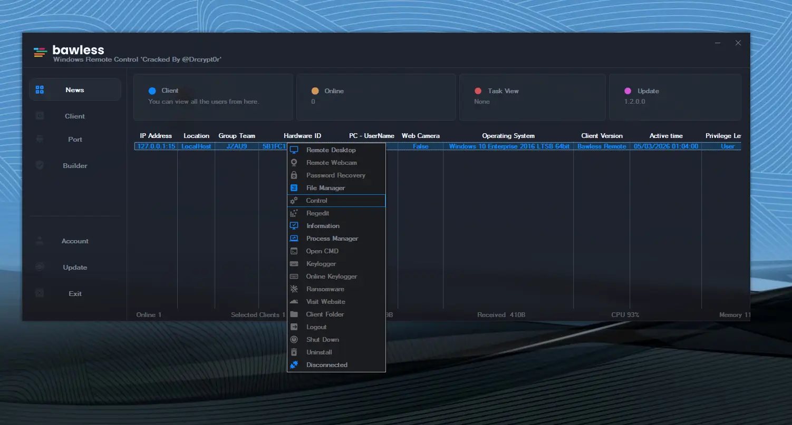Click the bawless logo icon
792x425 pixels.
click(x=40, y=52)
